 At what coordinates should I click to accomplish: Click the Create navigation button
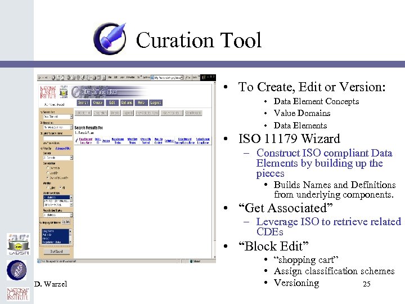click(98, 102)
